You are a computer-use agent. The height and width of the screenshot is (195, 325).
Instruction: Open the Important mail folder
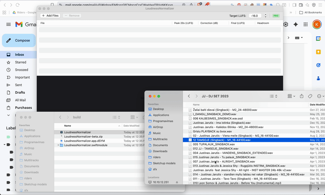[x=22, y=77]
